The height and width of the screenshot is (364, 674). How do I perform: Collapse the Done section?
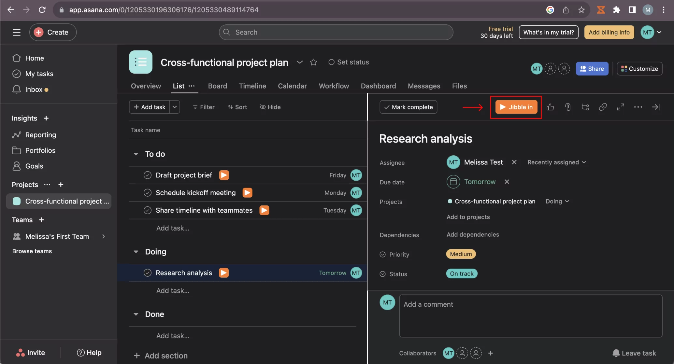(x=136, y=314)
